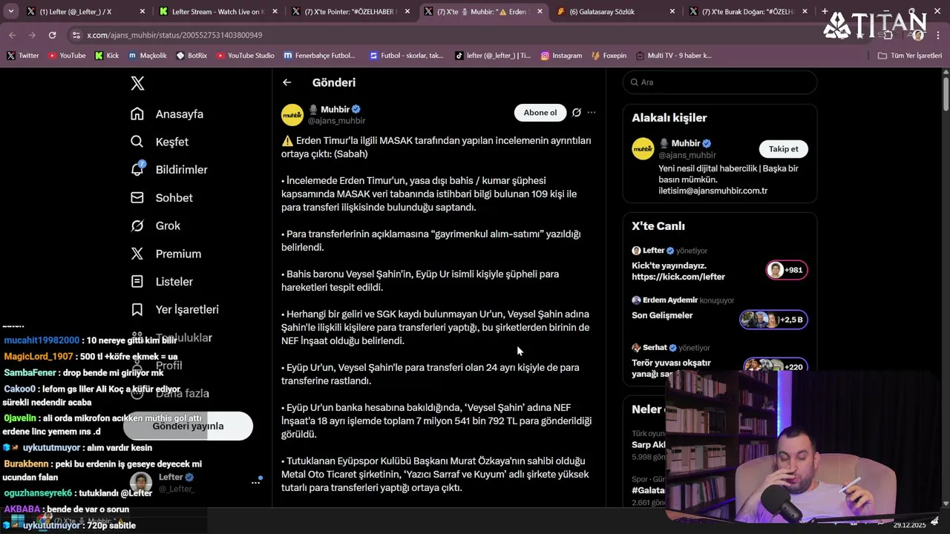950x534 pixels.
Task: Open the BotRix bookmark
Action: coord(191,56)
